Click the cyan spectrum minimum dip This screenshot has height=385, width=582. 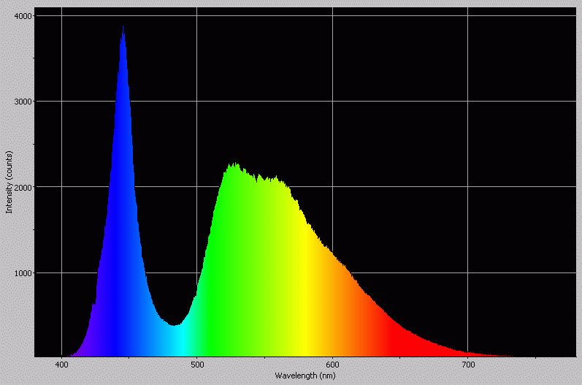[x=175, y=325]
